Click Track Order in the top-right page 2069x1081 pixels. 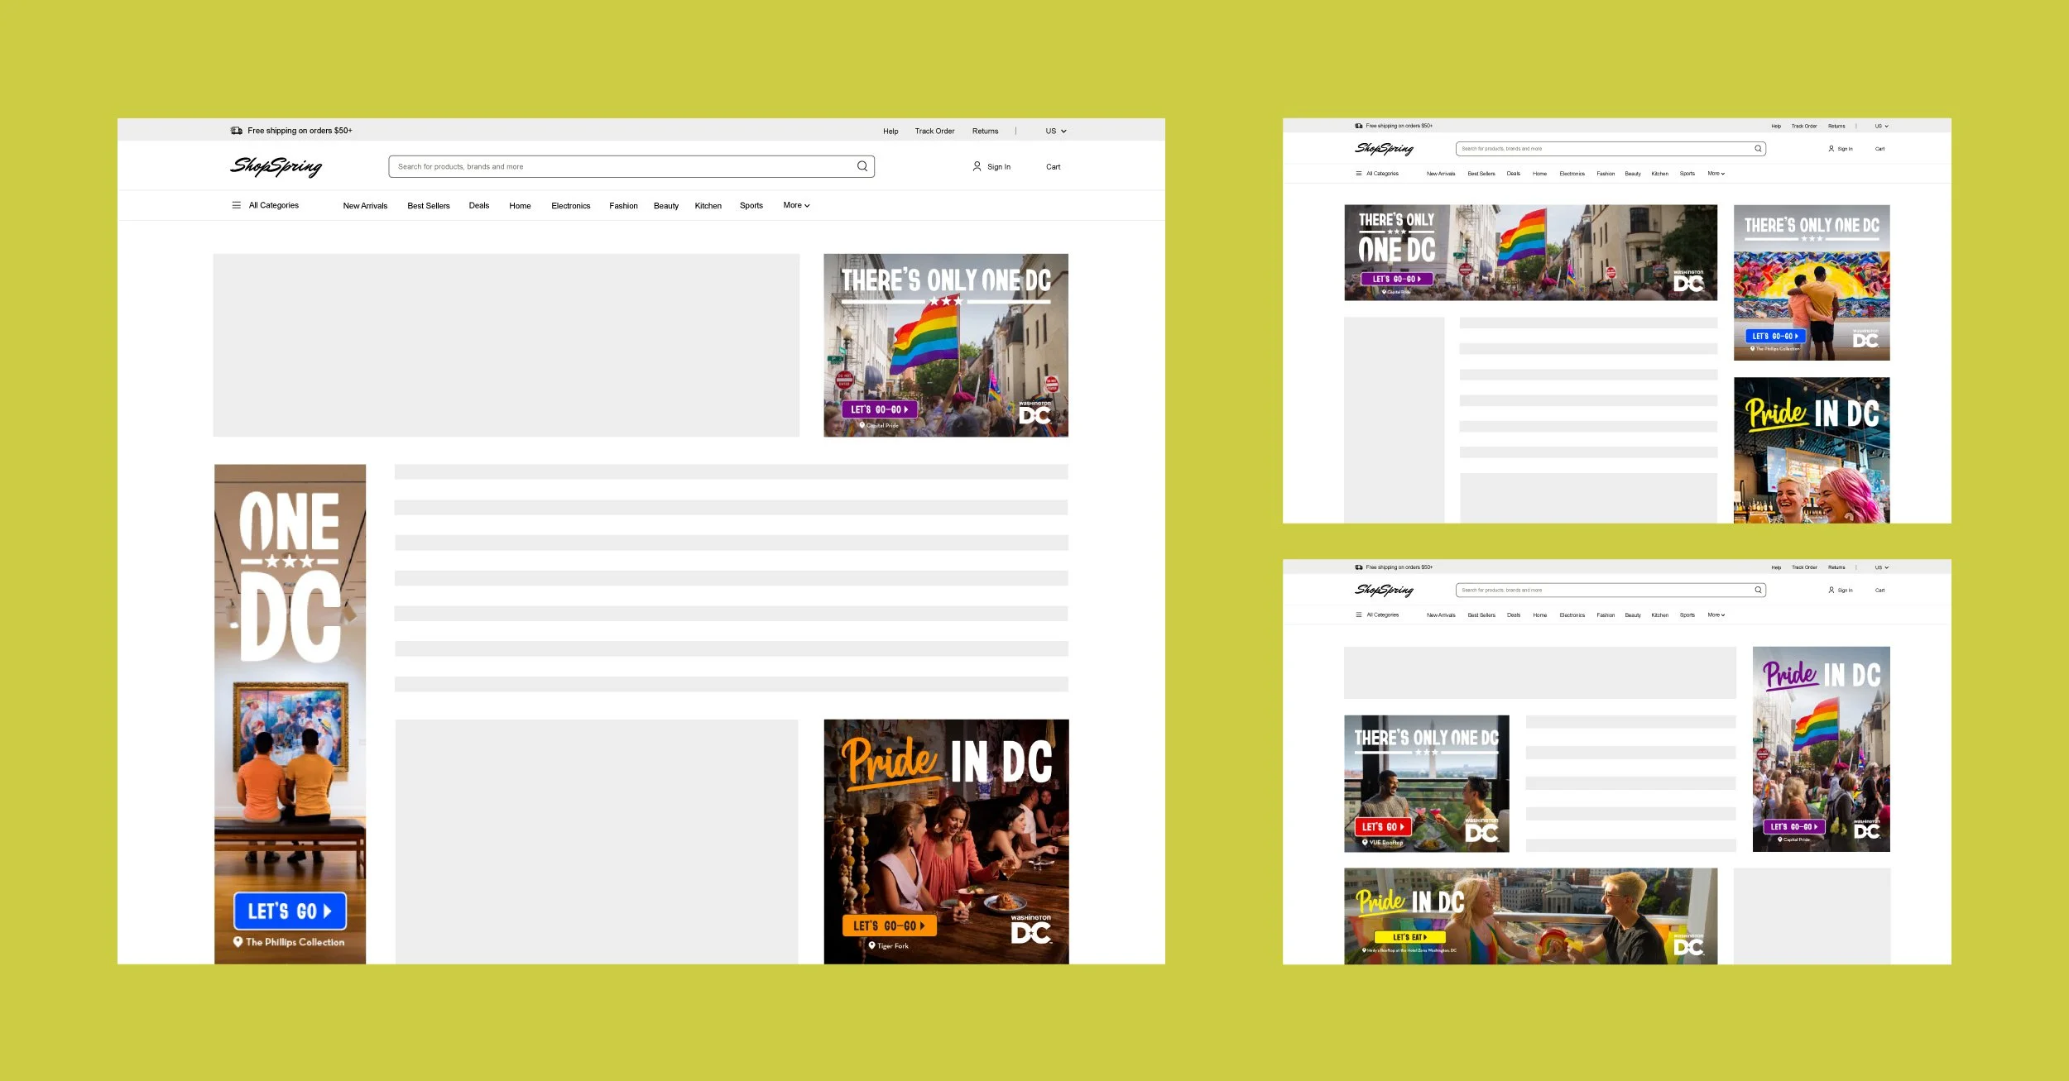[x=1804, y=127]
